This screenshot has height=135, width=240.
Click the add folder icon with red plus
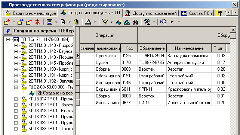(7, 22)
